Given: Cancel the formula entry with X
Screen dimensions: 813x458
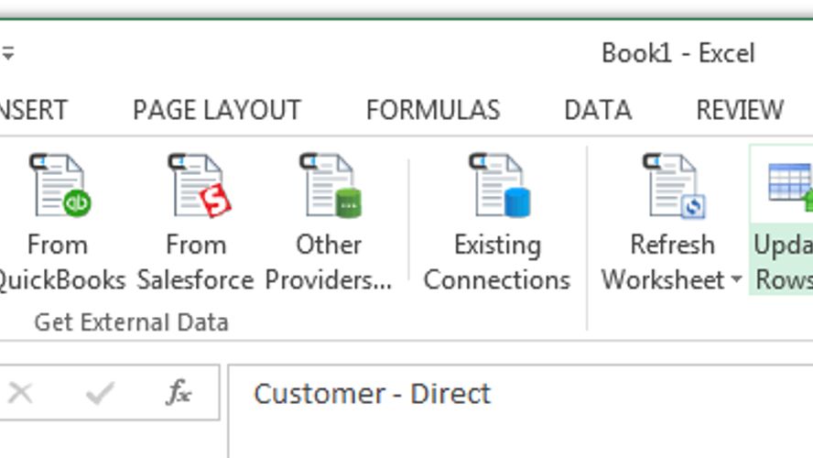Looking at the screenshot, I should (x=20, y=394).
